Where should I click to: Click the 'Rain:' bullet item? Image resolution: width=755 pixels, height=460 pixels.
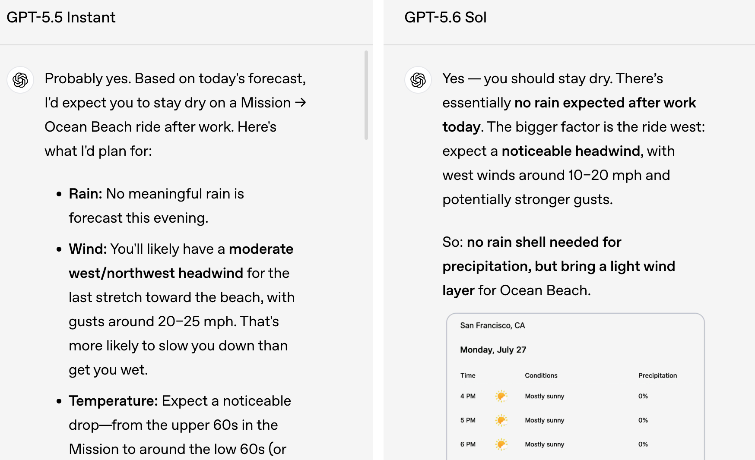156,206
